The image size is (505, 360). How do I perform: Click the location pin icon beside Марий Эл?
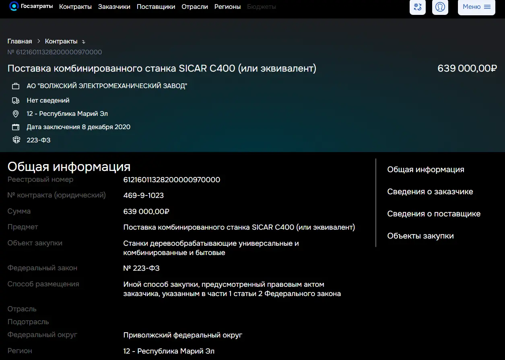click(16, 114)
